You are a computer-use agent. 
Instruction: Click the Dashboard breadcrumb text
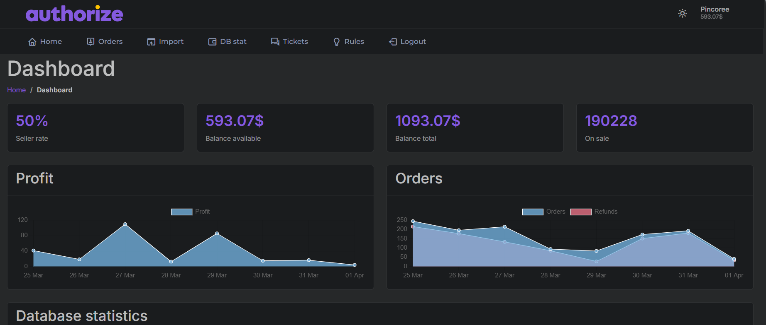[54, 90]
